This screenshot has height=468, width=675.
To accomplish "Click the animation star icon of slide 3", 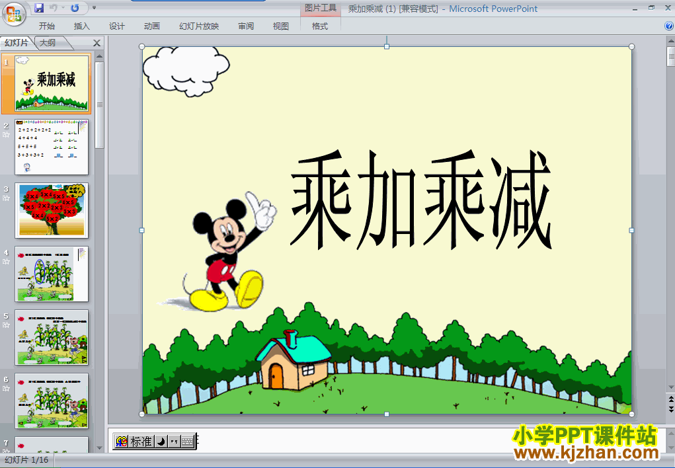I will coord(6,198).
